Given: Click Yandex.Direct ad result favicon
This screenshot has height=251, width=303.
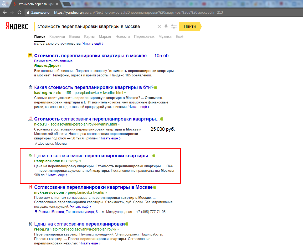Looking at the screenshot, I should (30, 56).
